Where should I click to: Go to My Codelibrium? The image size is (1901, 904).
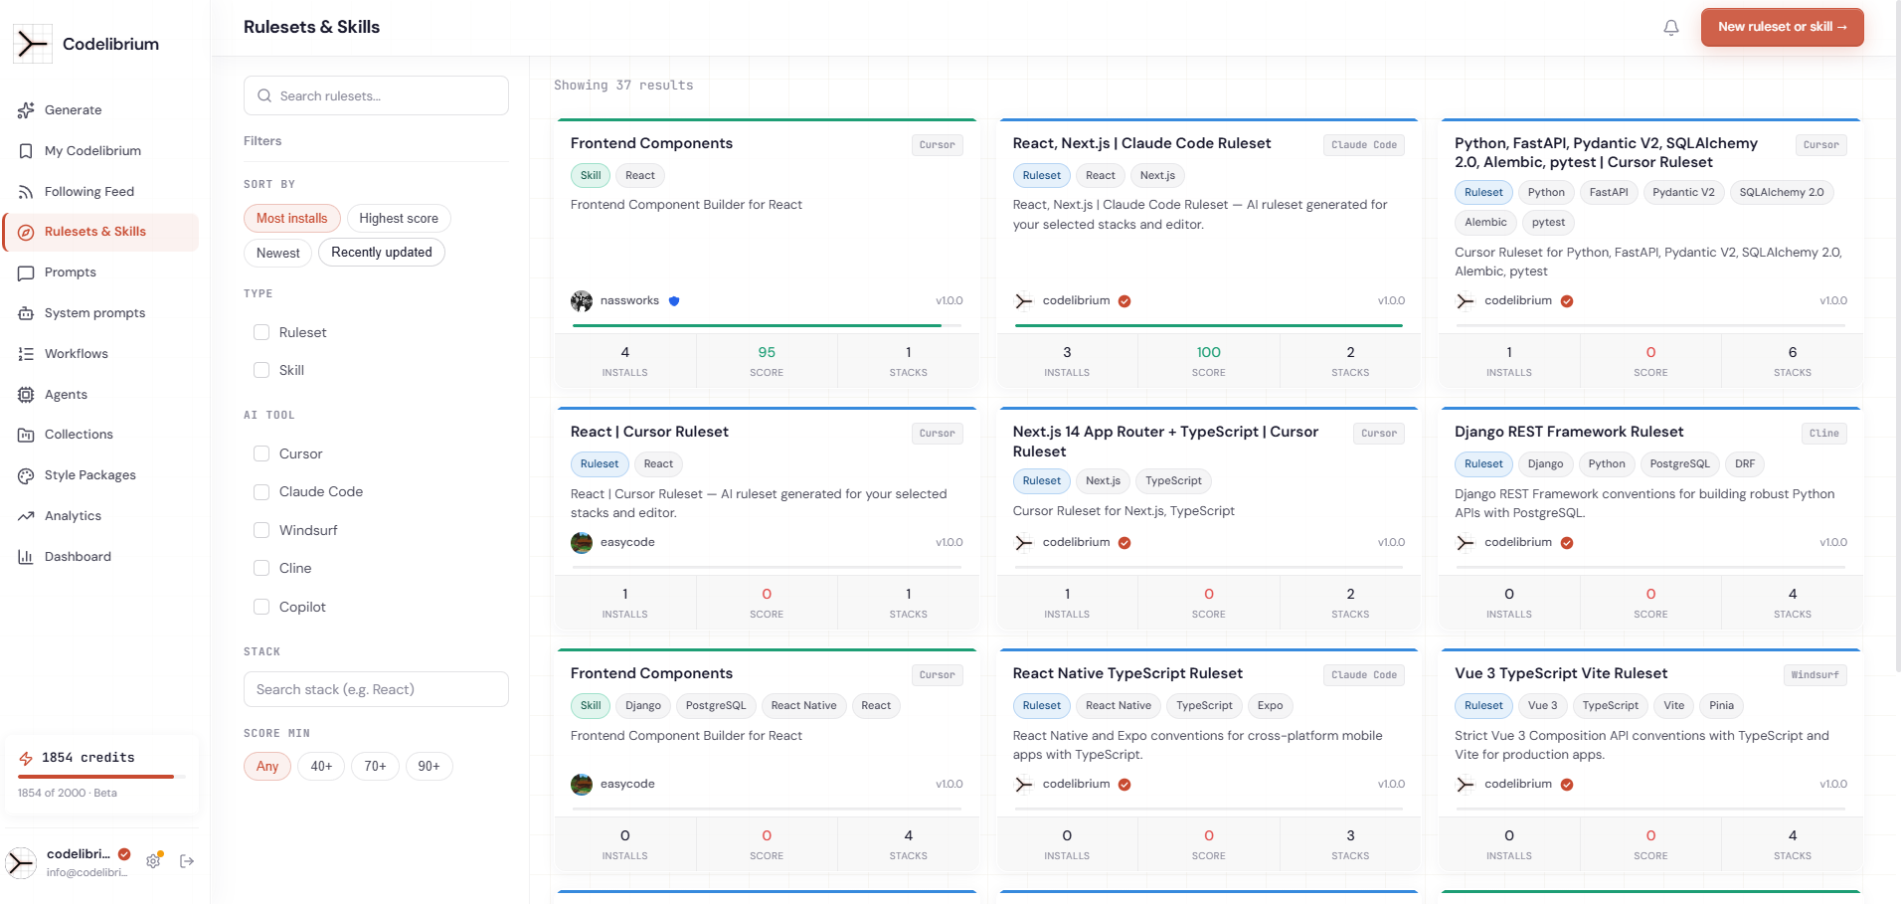pos(101,151)
